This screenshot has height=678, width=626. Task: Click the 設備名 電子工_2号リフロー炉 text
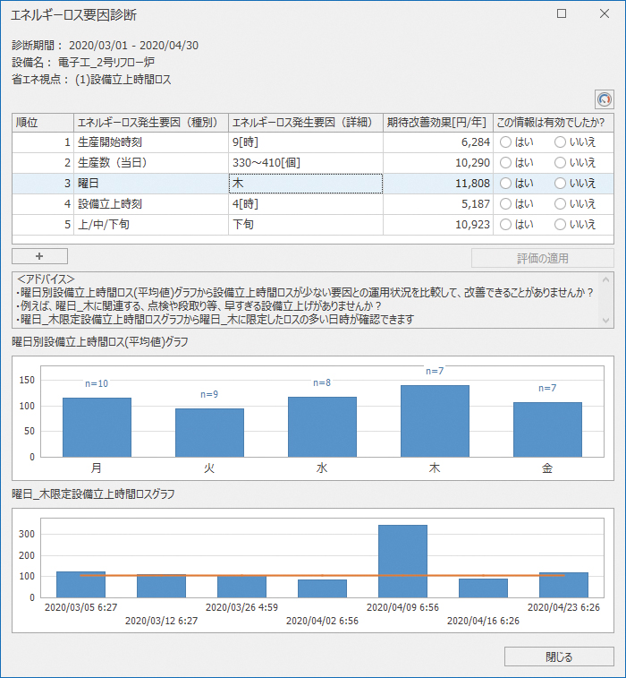click(83, 63)
